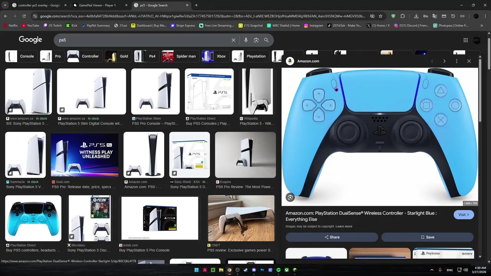Save the image to collections

coord(427,237)
